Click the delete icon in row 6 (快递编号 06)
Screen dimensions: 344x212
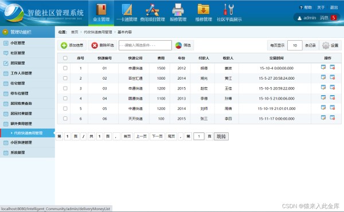click(333, 117)
